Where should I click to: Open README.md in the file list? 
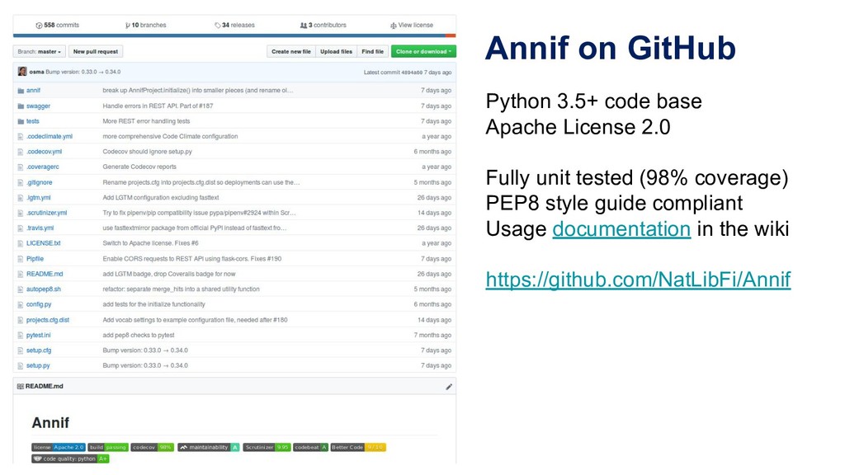click(x=45, y=274)
